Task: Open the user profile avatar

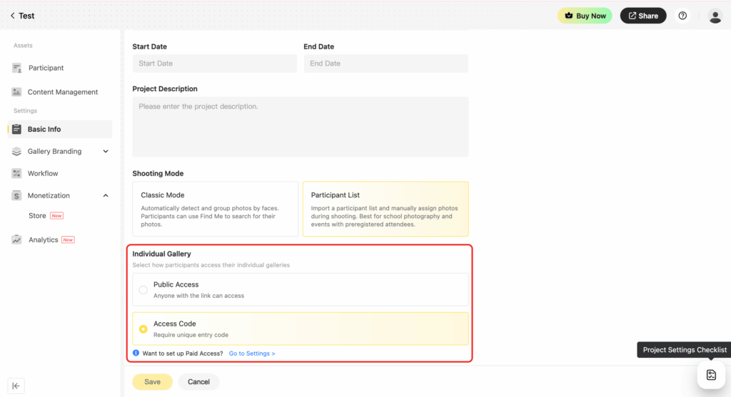Action: pos(715,16)
